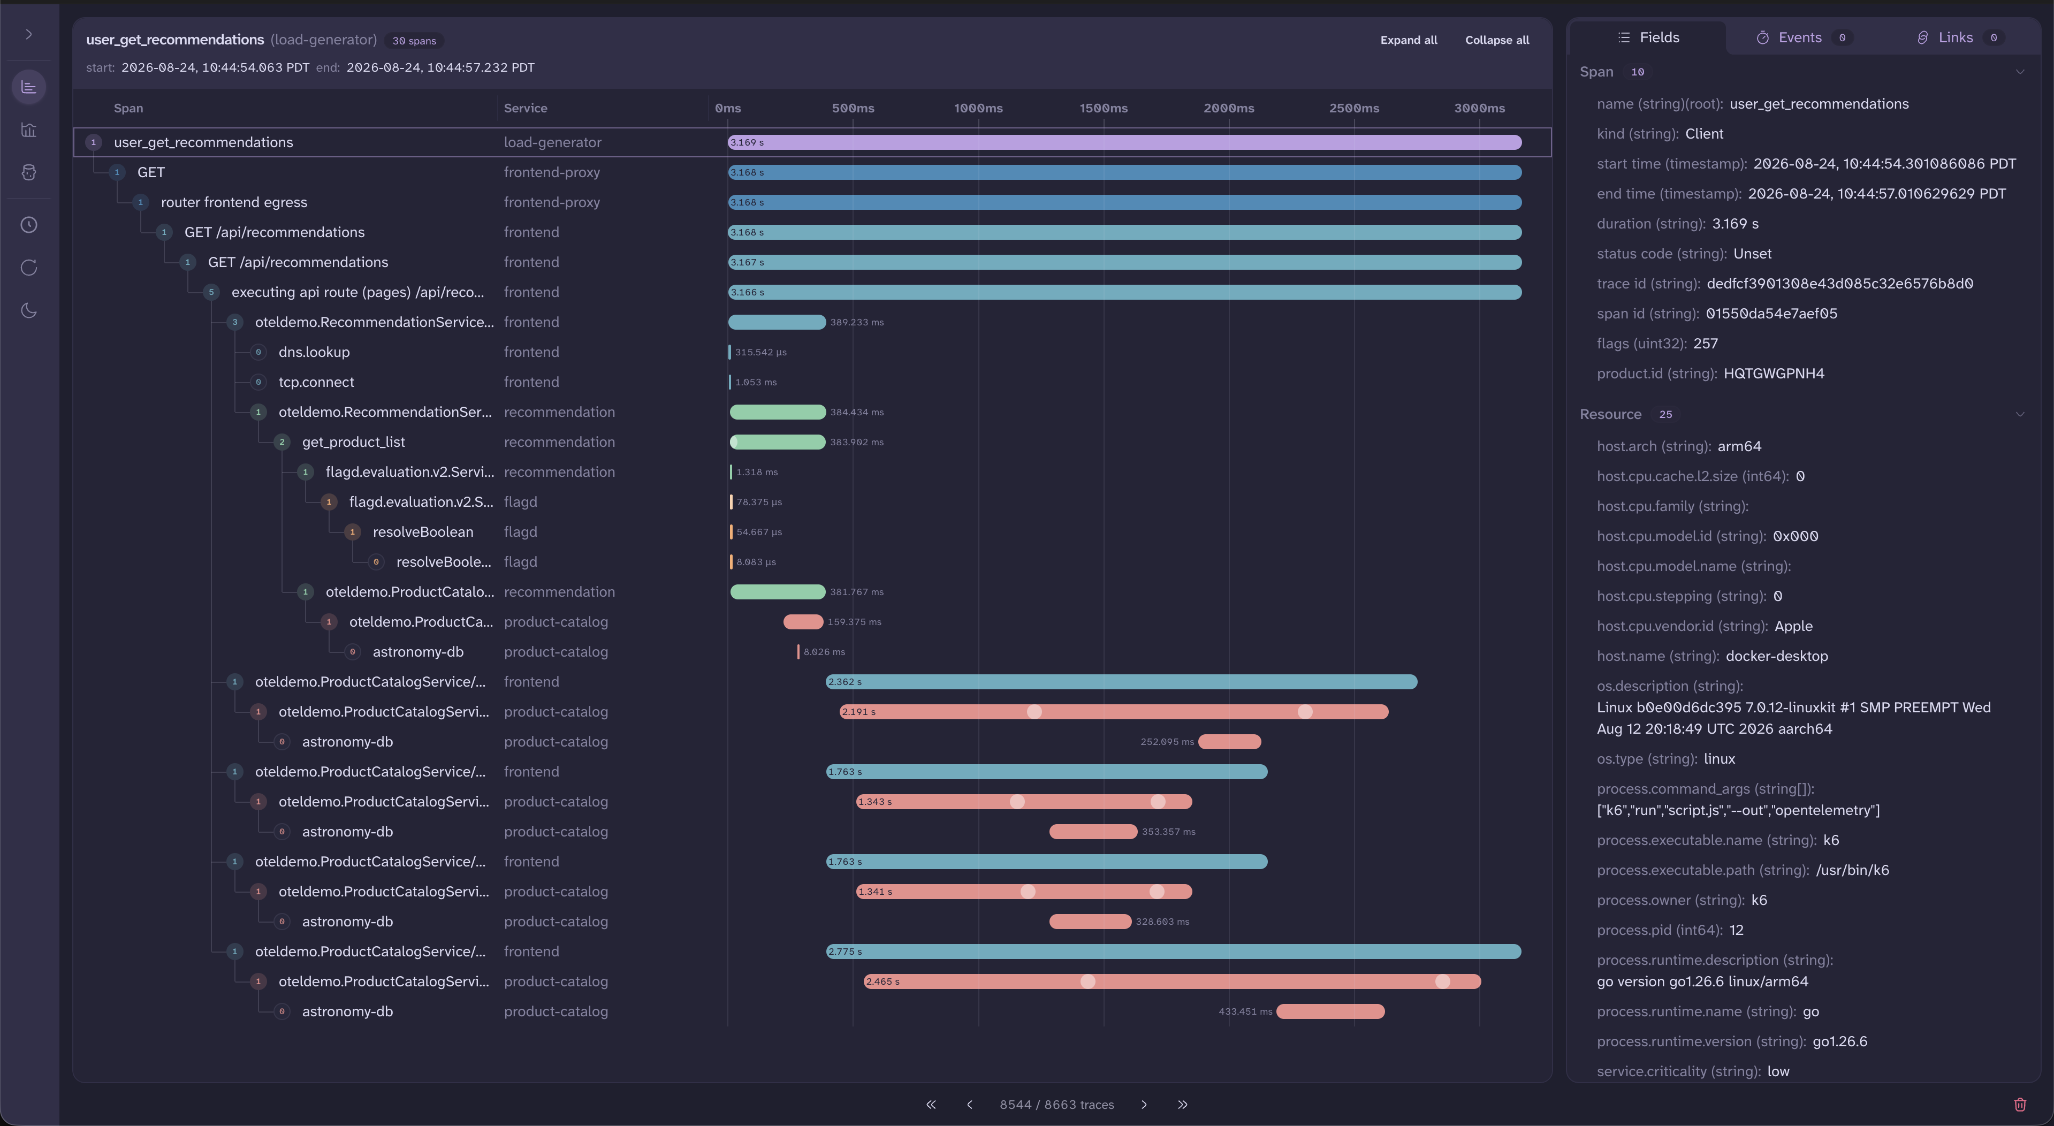The width and height of the screenshot is (2054, 1126).
Task: Go to next trace arrow
Action: (x=1144, y=1105)
